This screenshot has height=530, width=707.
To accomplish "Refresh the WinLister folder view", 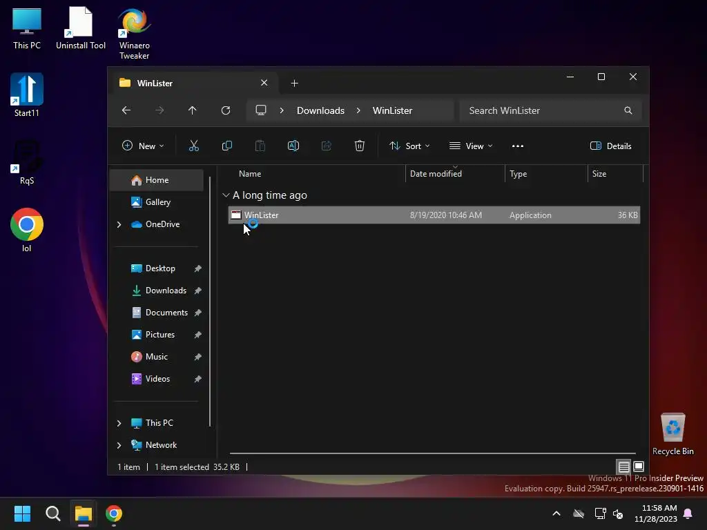I will click(226, 110).
